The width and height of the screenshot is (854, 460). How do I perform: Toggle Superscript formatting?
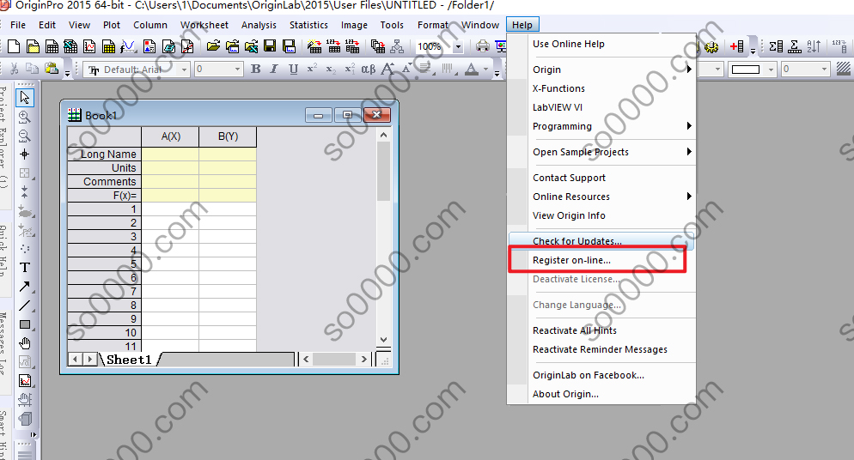pos(312,69)
